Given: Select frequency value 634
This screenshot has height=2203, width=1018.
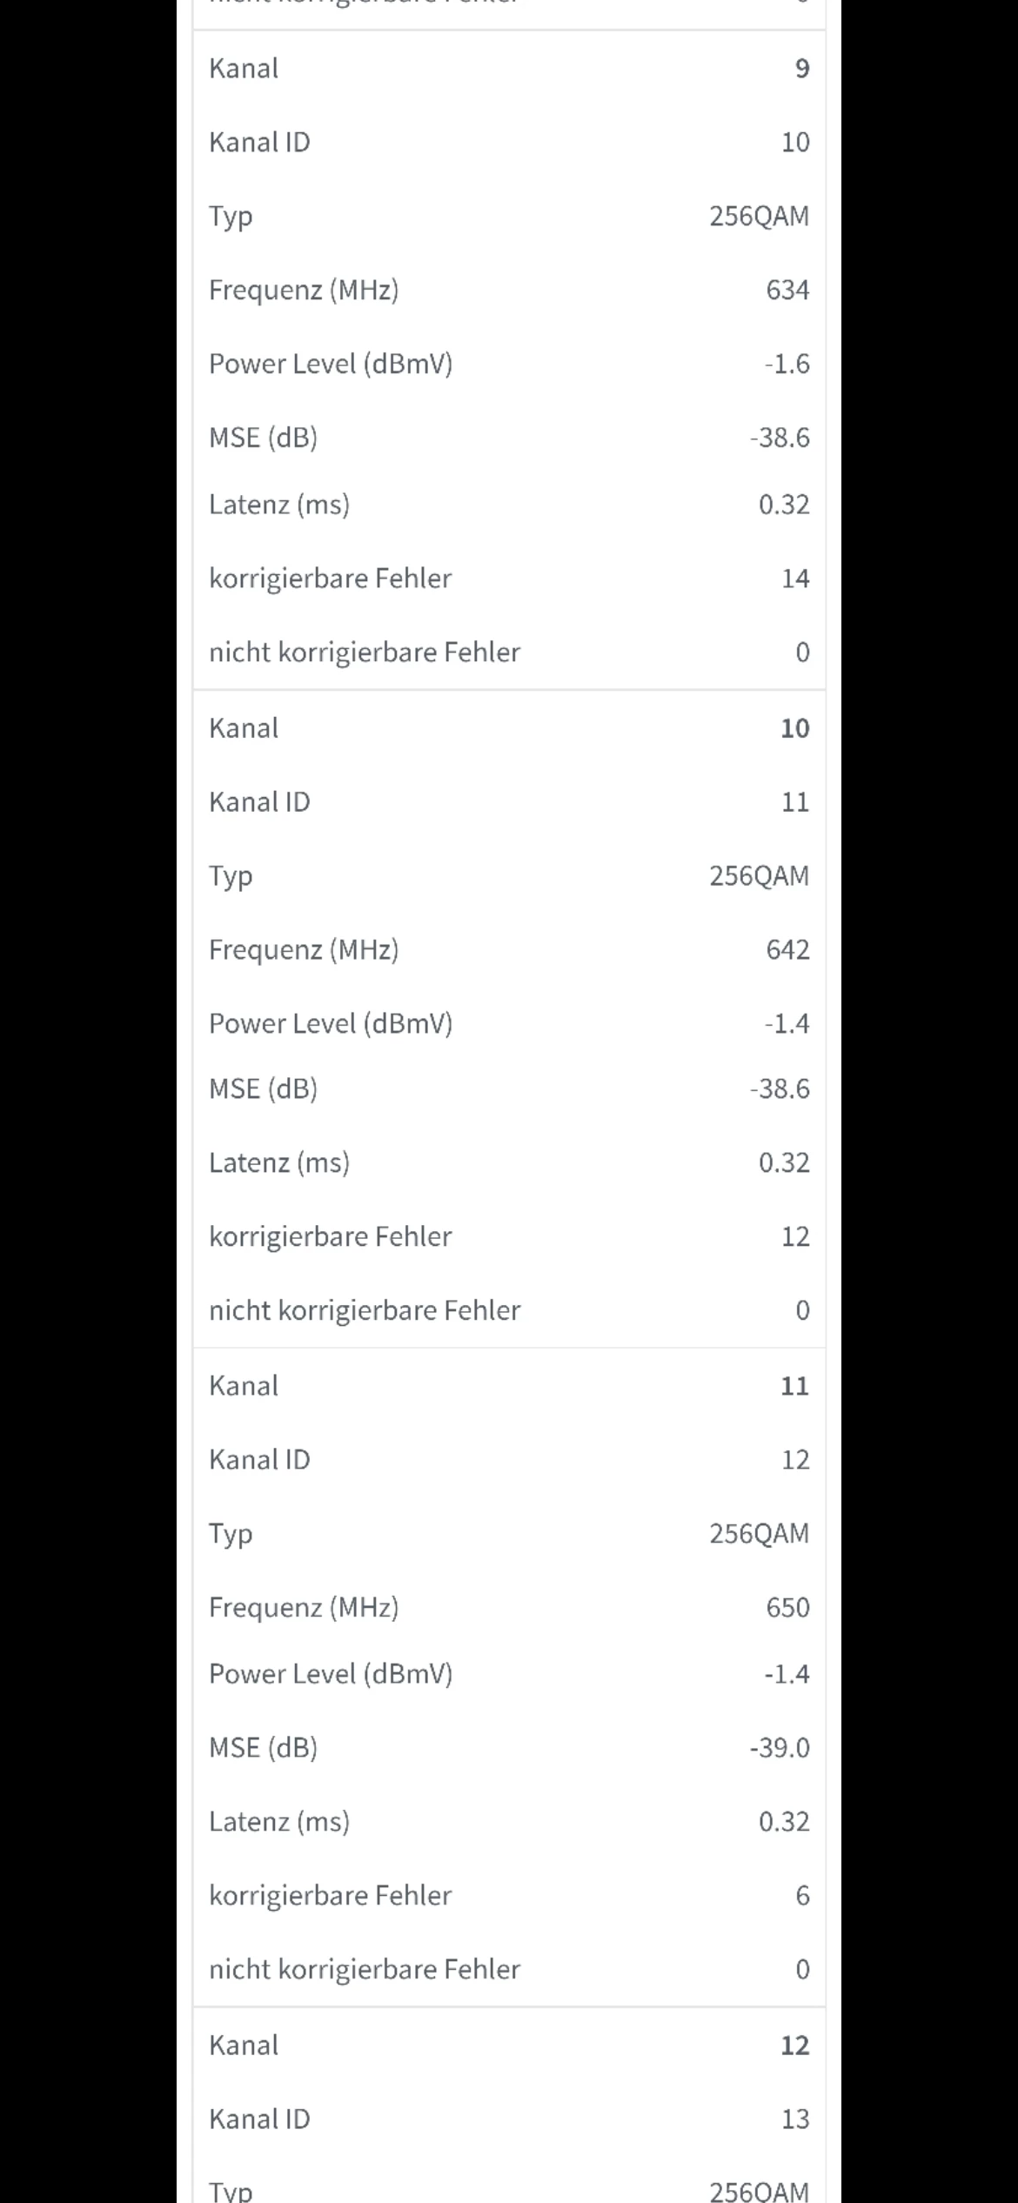Looking at the screenshot, I should [787, 290].
